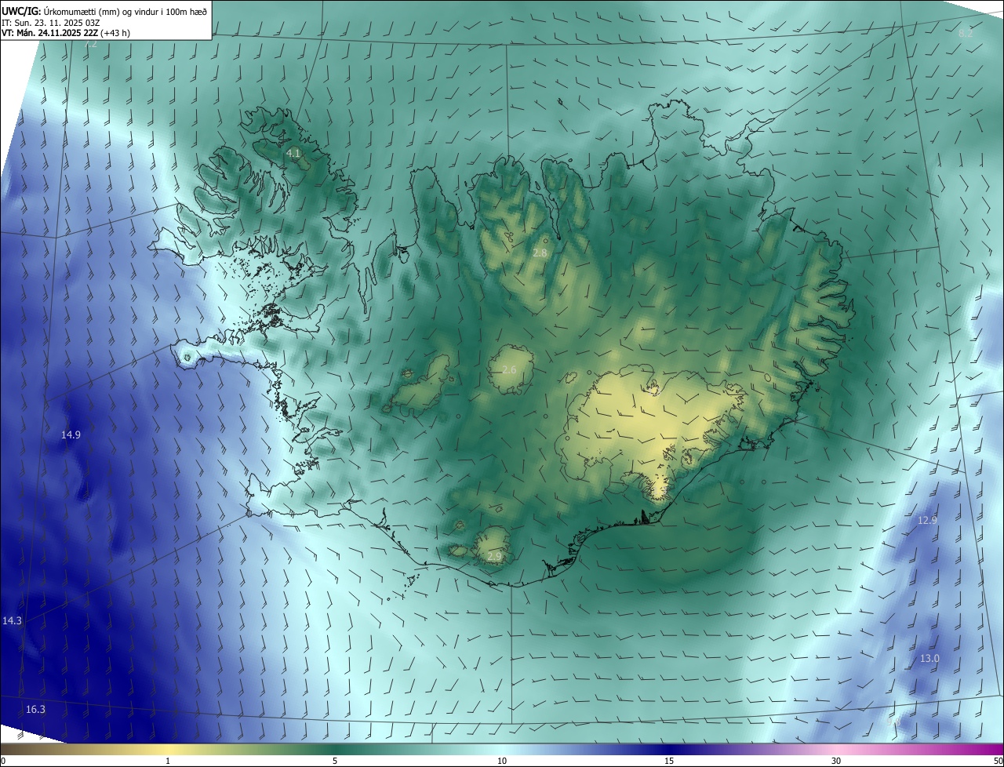The image size is (1004, 767).
Task: Click the '15' tick on the color scale
Action: tap(669, 761)
